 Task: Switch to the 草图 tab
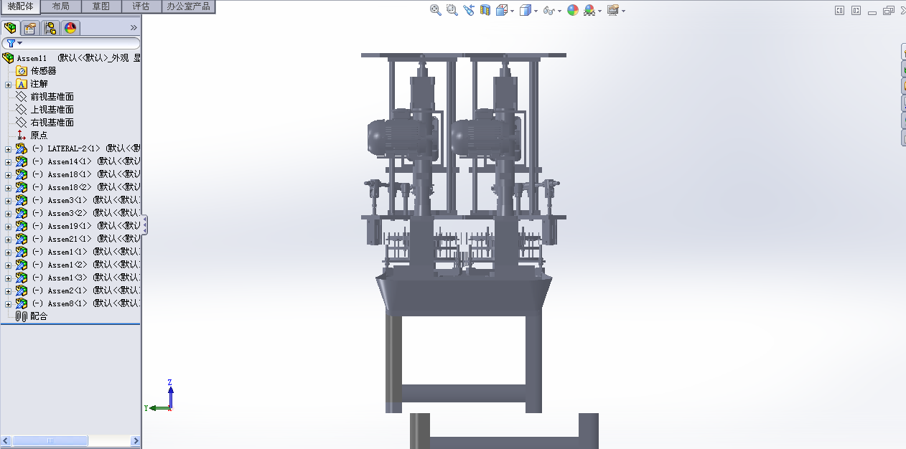click(x=101, y=6)
